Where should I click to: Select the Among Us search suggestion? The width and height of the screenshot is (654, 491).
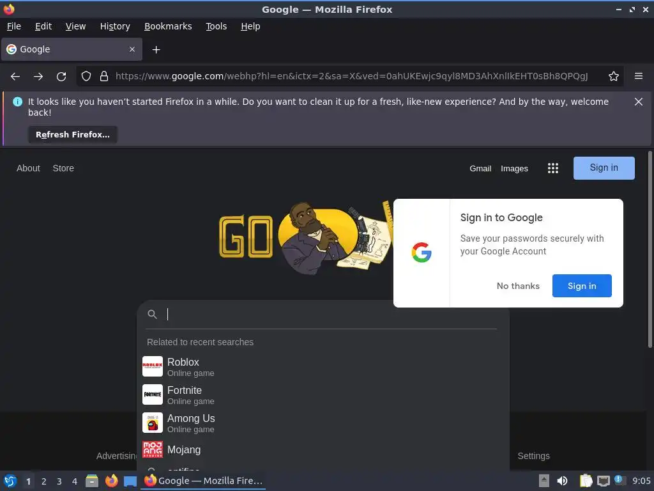pyautogui.click(x=323, y=423)
